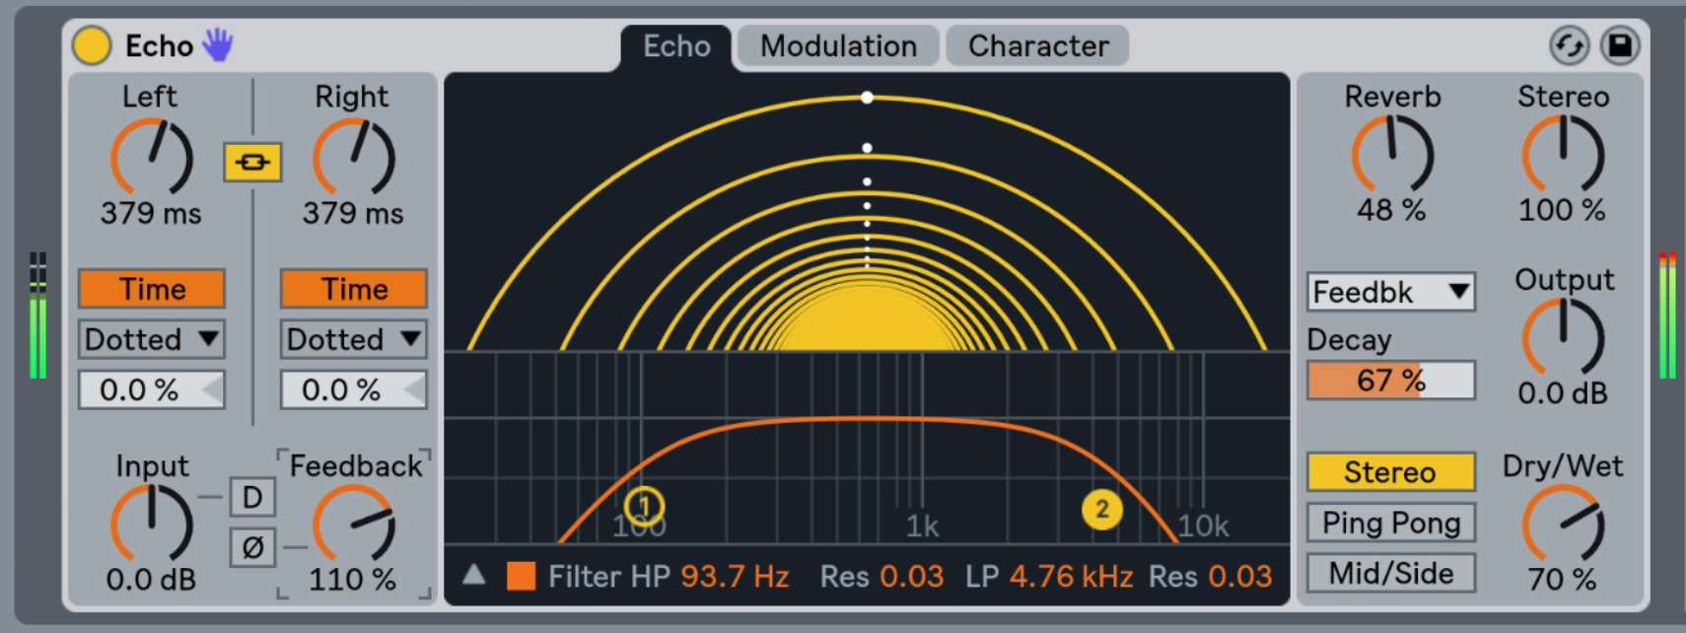Click the Feedback knob
1686x633 pixels.
pyautogui.click(x=354, y=525)
